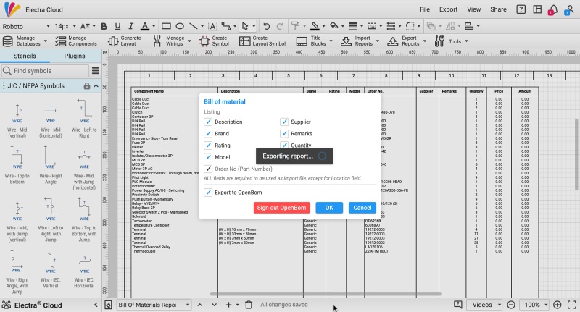Image resolution: width=580 pixels, height=312 pixels.
Task: Collapse the left sidebar panel
Action: click(x=96, y=305)
